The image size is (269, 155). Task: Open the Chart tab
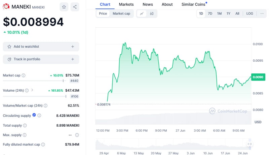105,4
